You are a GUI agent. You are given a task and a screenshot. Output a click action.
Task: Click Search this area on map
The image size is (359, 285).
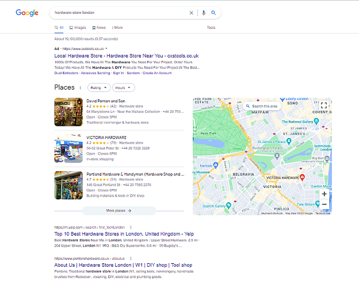pyautogui.click(x=262, y=106)
